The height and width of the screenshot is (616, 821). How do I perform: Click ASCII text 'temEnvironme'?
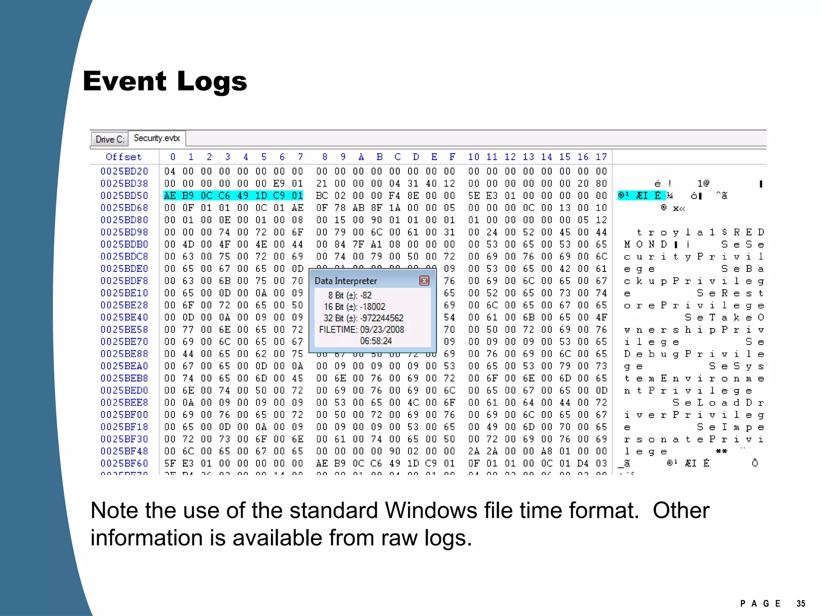(694, 379)
